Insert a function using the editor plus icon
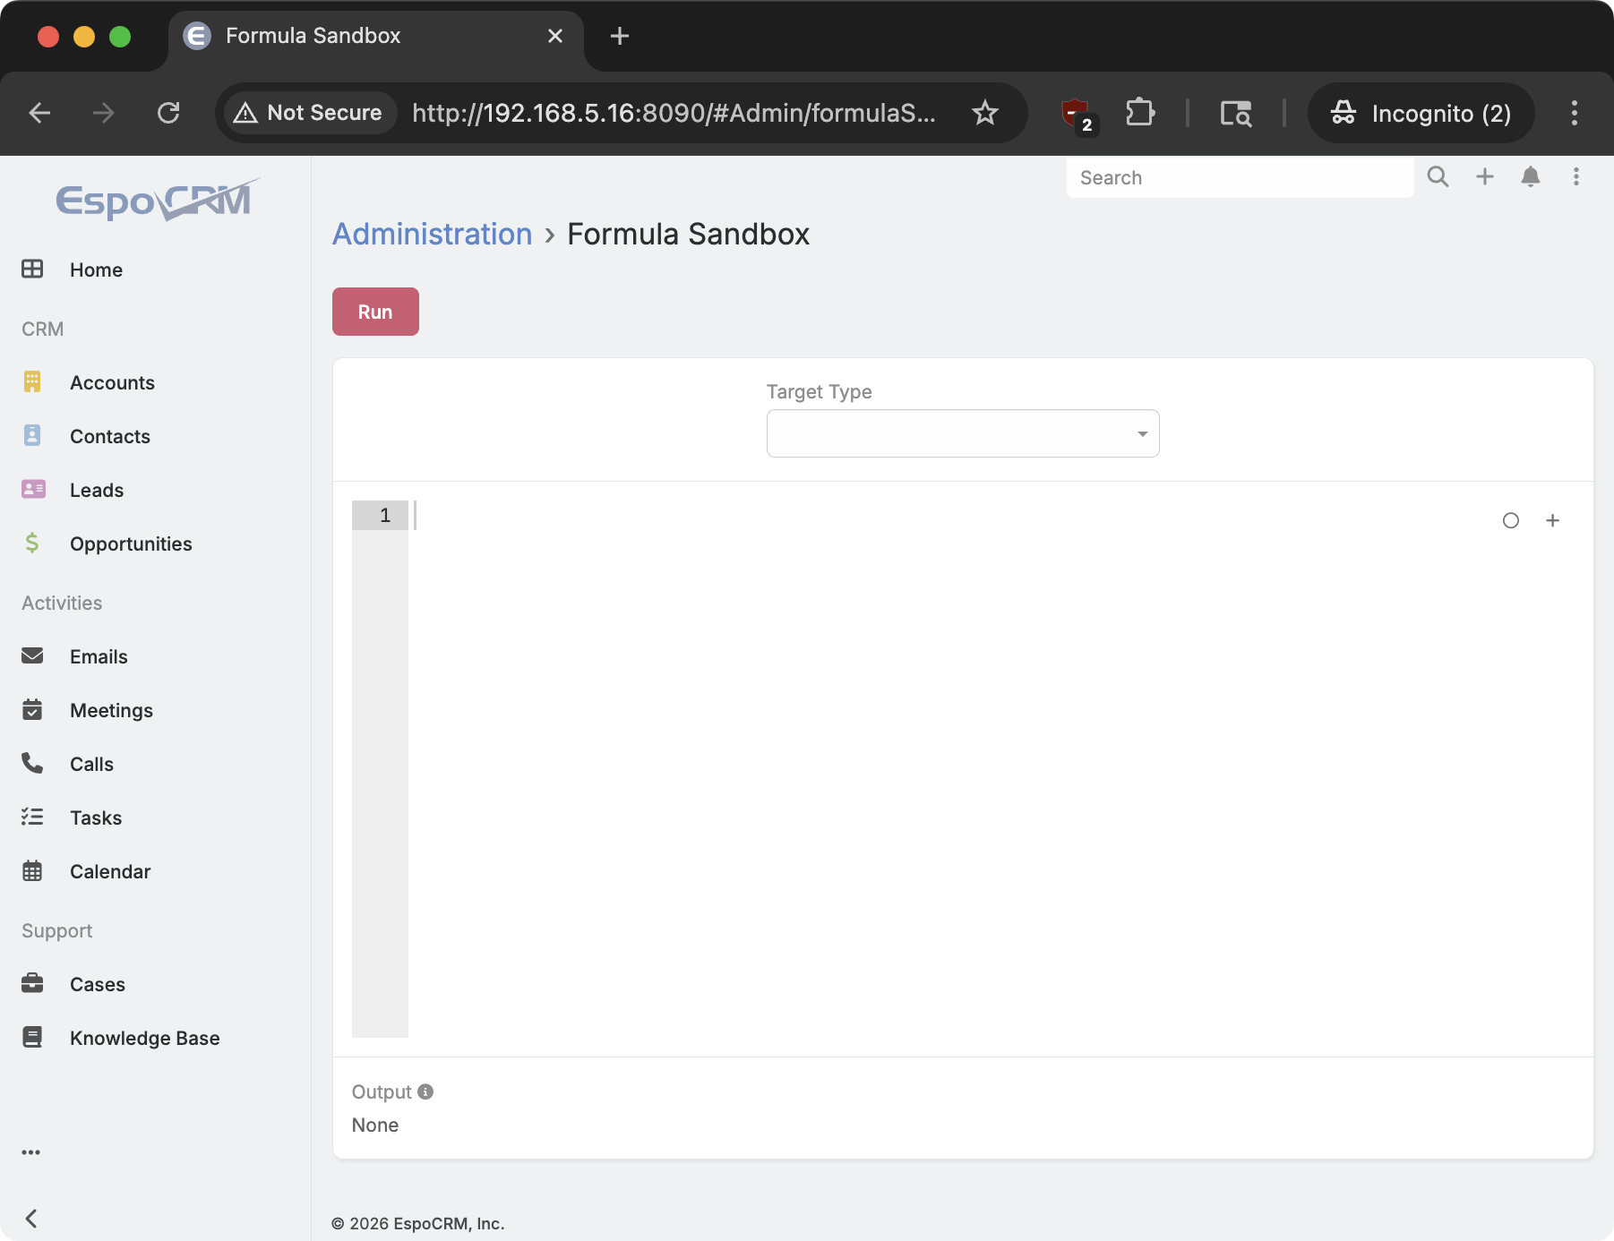The height and width of the screenshot is (1241, 1614). pos(1553,519)
